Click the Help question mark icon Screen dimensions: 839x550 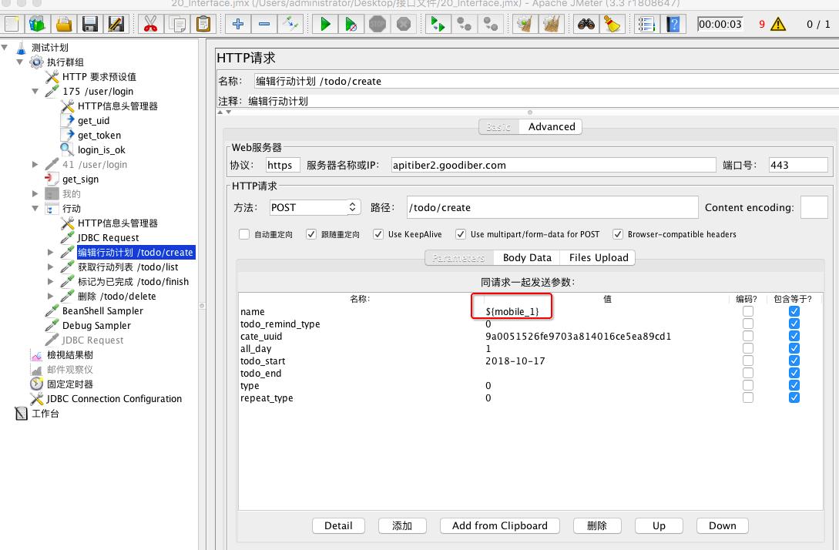click(673, 24)
